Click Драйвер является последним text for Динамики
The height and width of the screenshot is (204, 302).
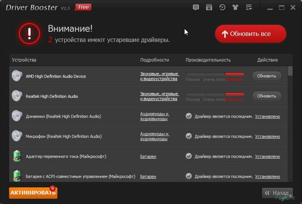tap(223, 116)
